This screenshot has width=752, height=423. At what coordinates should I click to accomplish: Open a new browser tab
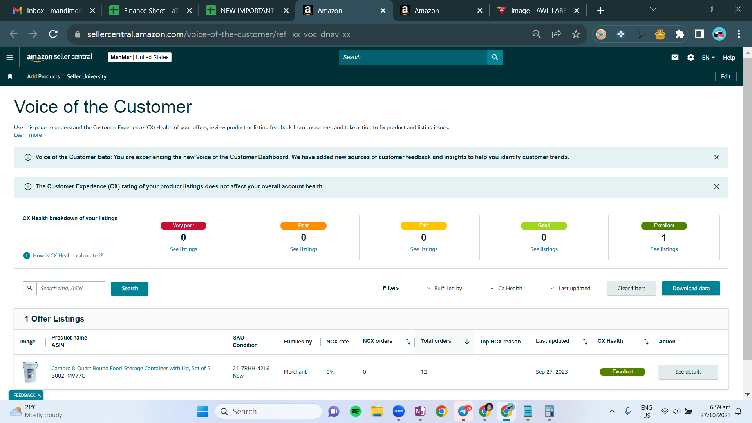click(x=600, y=11)
